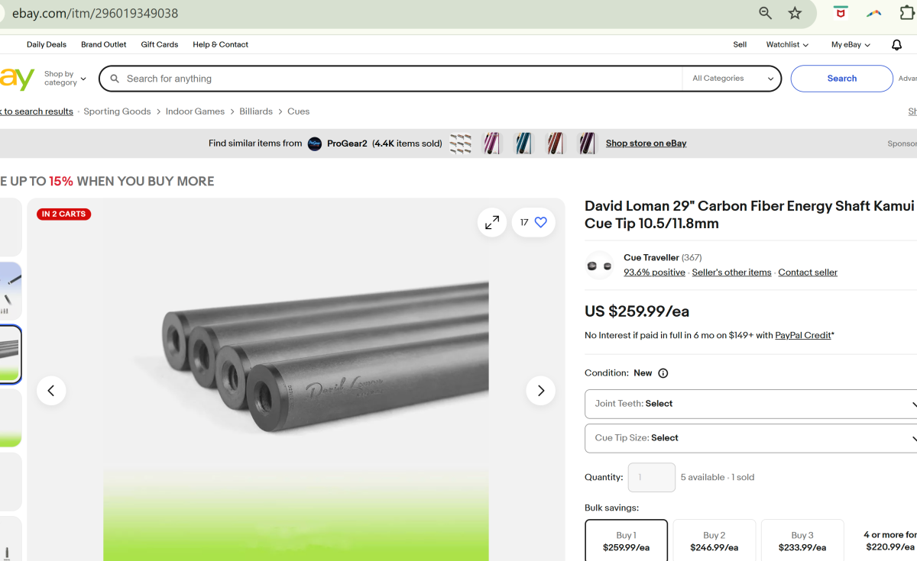Bookmark this page with the star icon
The width and height of the screenshot is (917, 561).
click(x=795, y=13)
